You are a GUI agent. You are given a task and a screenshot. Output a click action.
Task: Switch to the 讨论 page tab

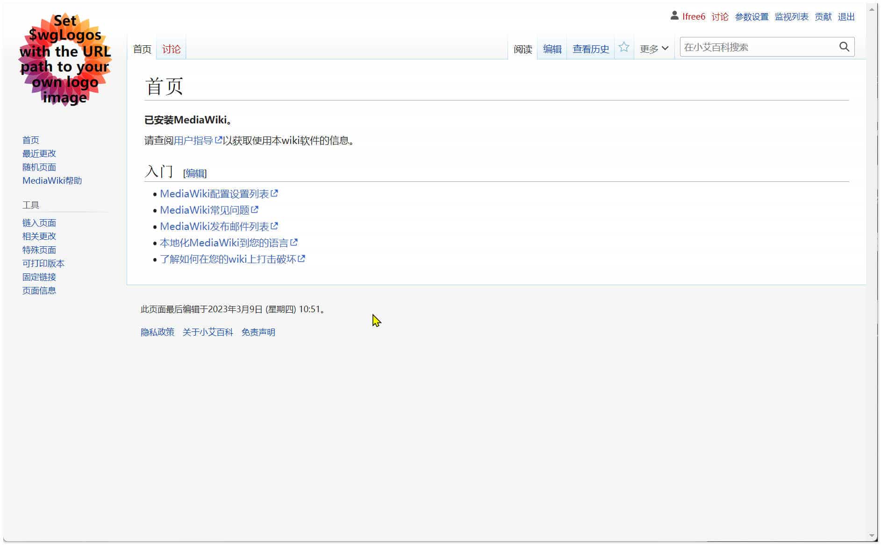(171, 49)
